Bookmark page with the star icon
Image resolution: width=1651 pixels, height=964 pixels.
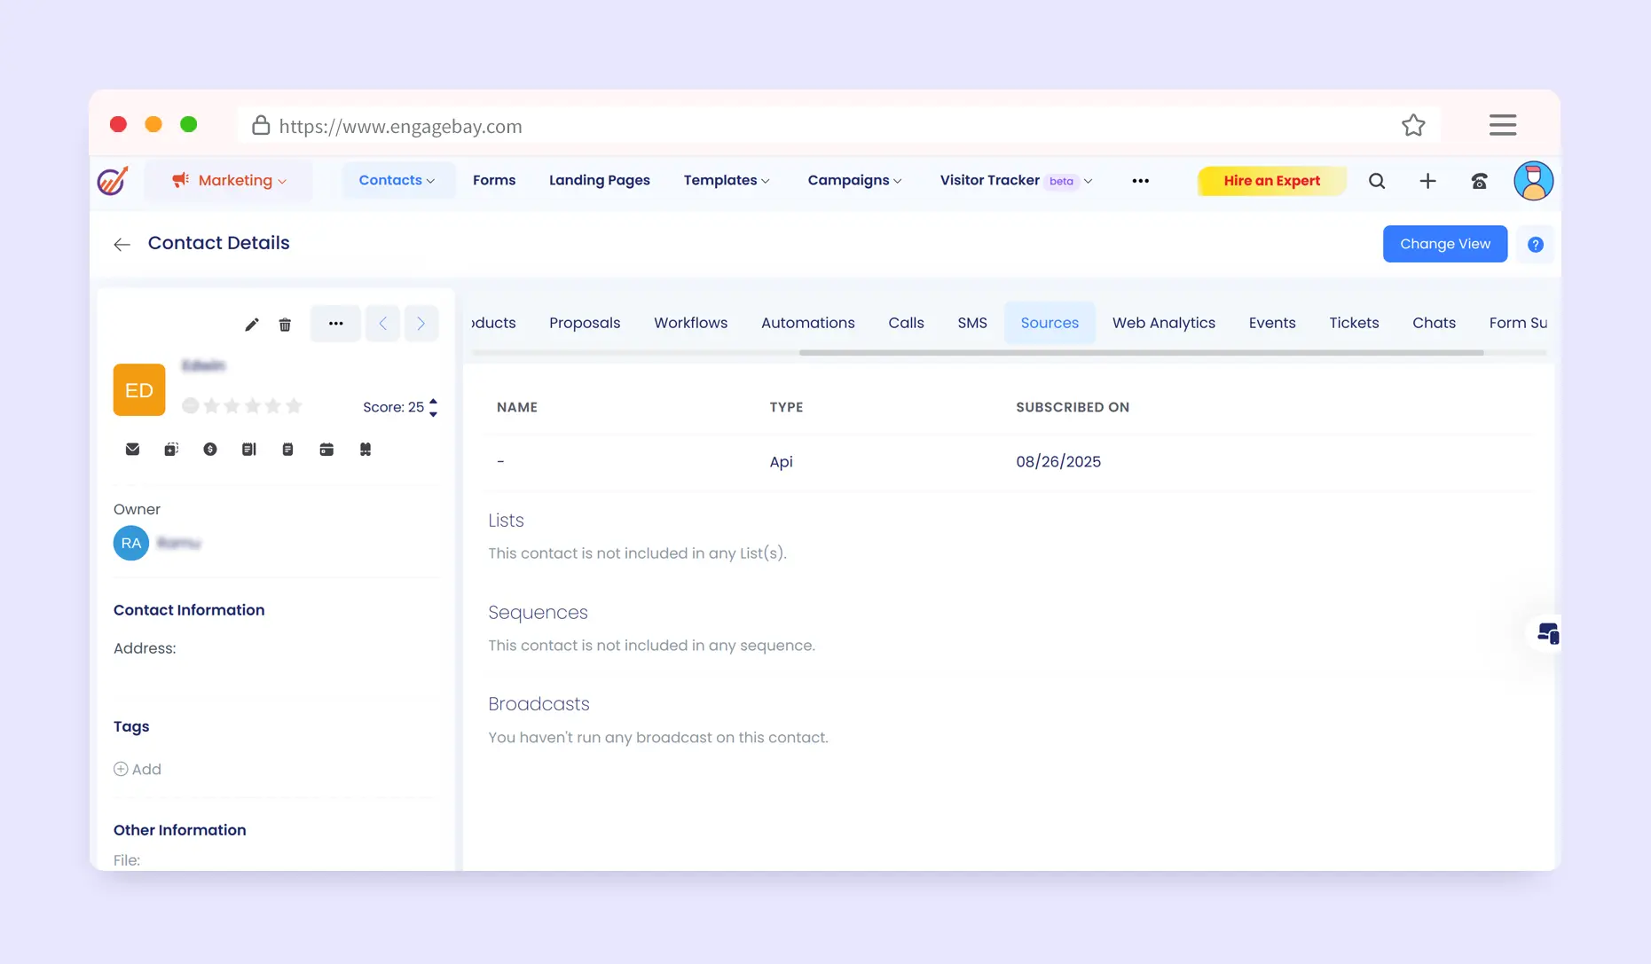[x=1413, y=126]
